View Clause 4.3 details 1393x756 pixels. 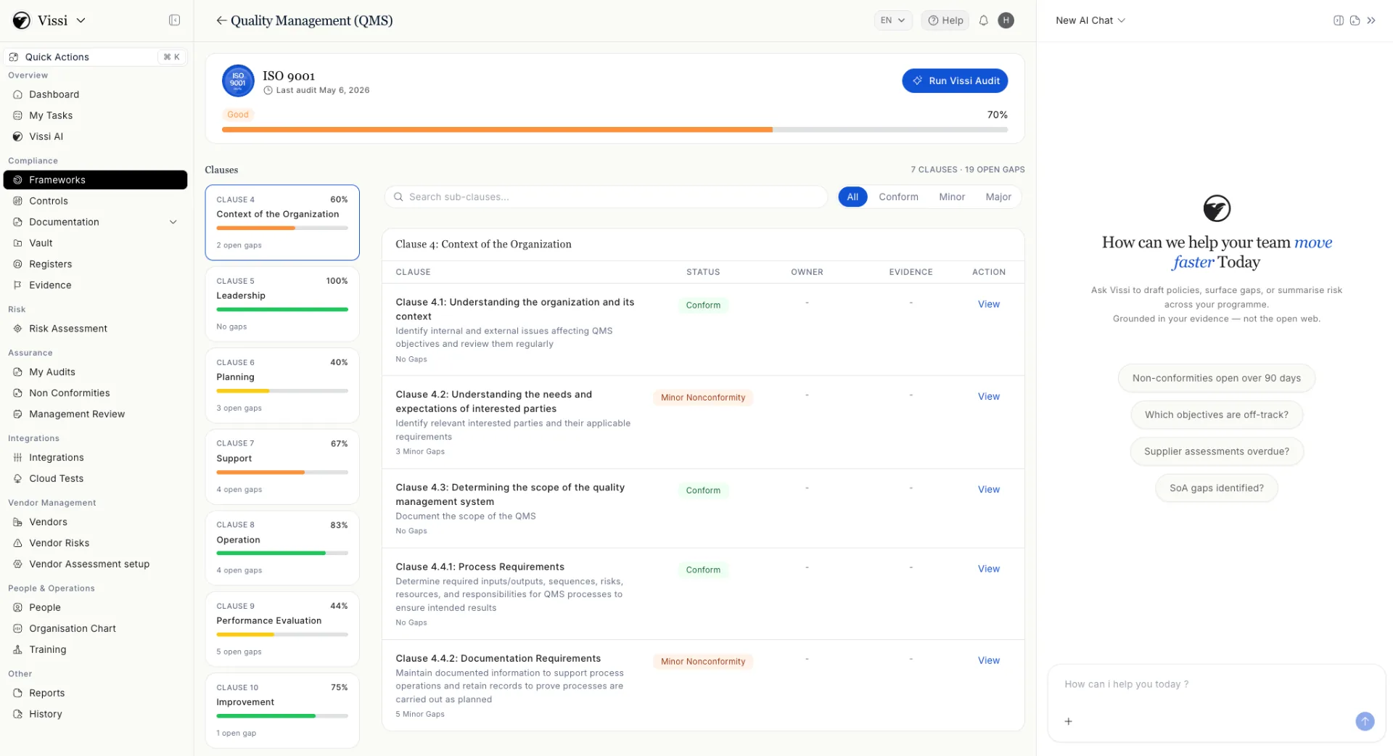click(988, 489)
